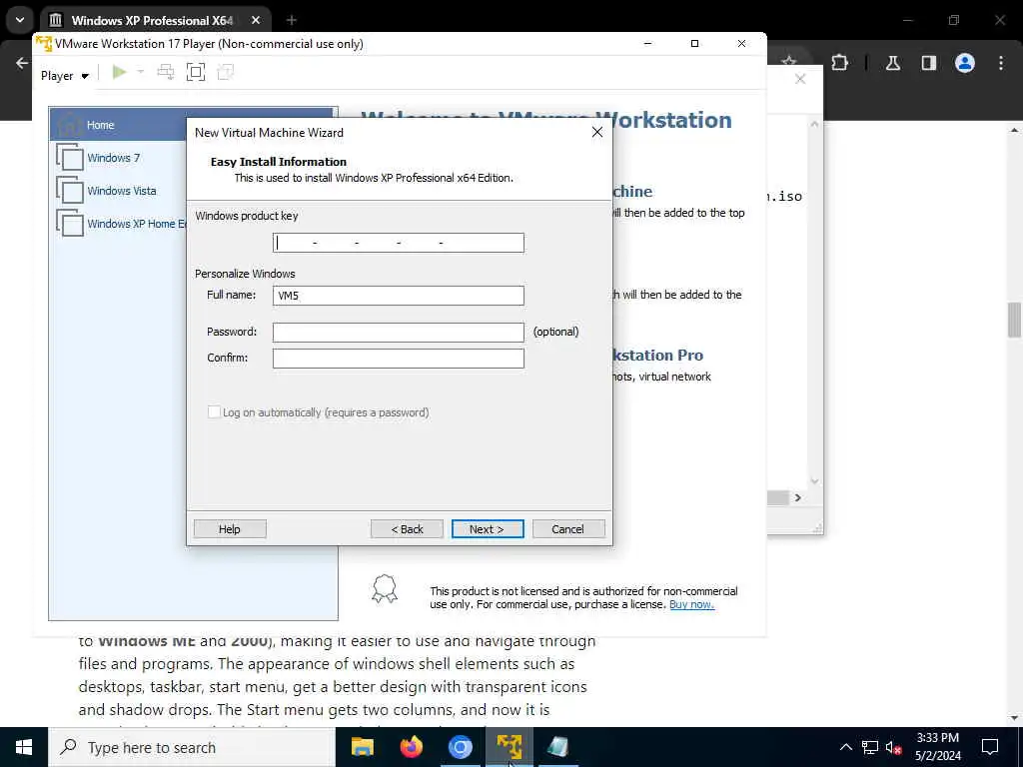The image size is (1023, 767).
Task: Open the dropdown arrow beside the play icon
Action: pos(140,72)
